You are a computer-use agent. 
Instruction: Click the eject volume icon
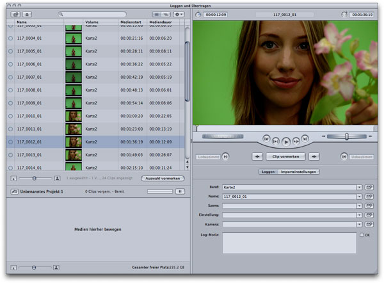[x=27, y=15]
